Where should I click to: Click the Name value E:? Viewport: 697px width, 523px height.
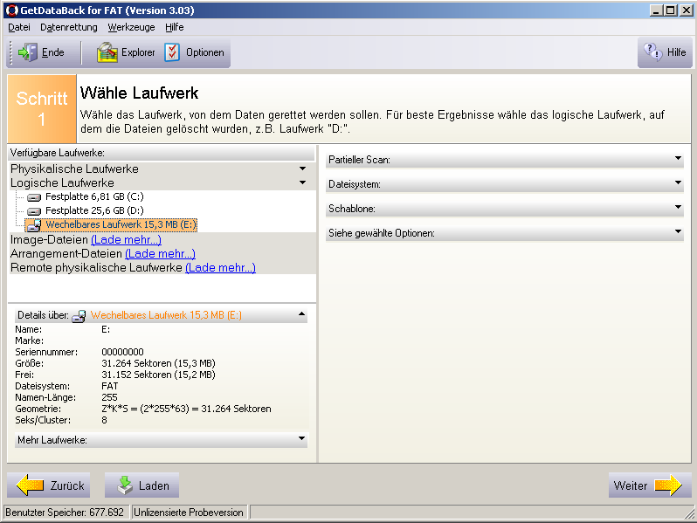[106, 330]
